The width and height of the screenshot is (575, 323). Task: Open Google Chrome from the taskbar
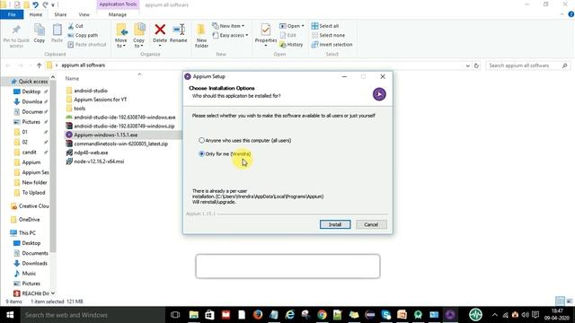pyautogui.click(x=322, y=315)
